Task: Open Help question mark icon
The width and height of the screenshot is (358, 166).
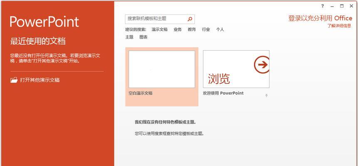Action: pos(322,6)
